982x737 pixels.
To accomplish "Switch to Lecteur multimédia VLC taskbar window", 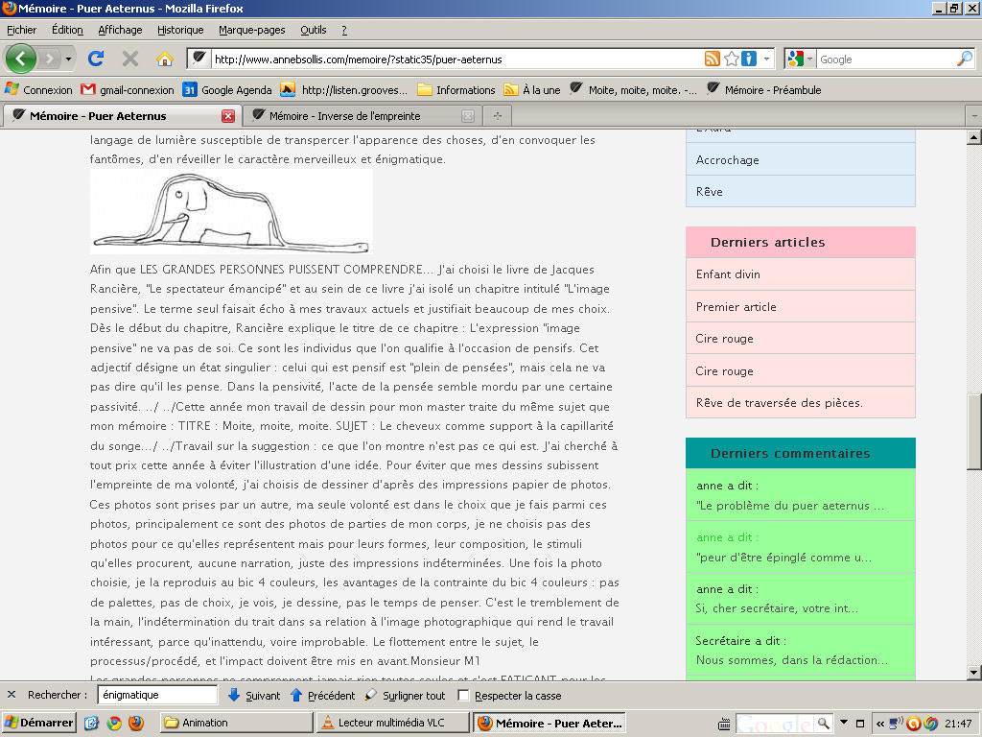I will click(x=392, y=723).
